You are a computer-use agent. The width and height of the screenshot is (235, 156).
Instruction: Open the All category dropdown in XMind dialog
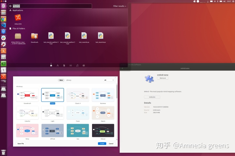click(109, 80)
